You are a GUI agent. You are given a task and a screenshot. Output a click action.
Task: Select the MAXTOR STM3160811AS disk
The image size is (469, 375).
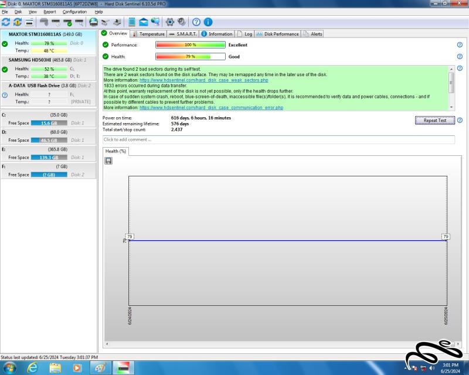49,42
